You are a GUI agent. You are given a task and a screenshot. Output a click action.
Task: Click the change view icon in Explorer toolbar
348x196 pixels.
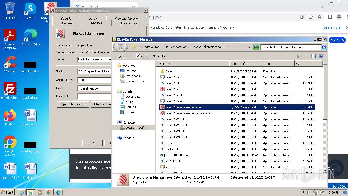300,56
